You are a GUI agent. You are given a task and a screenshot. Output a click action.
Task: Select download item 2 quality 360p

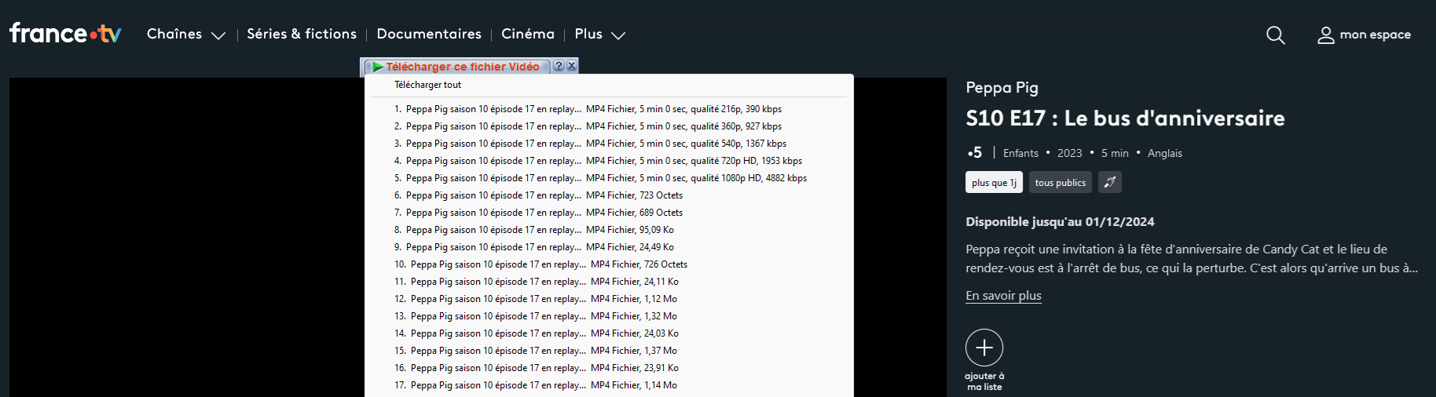pyautogui.click(x=609, y=126)
